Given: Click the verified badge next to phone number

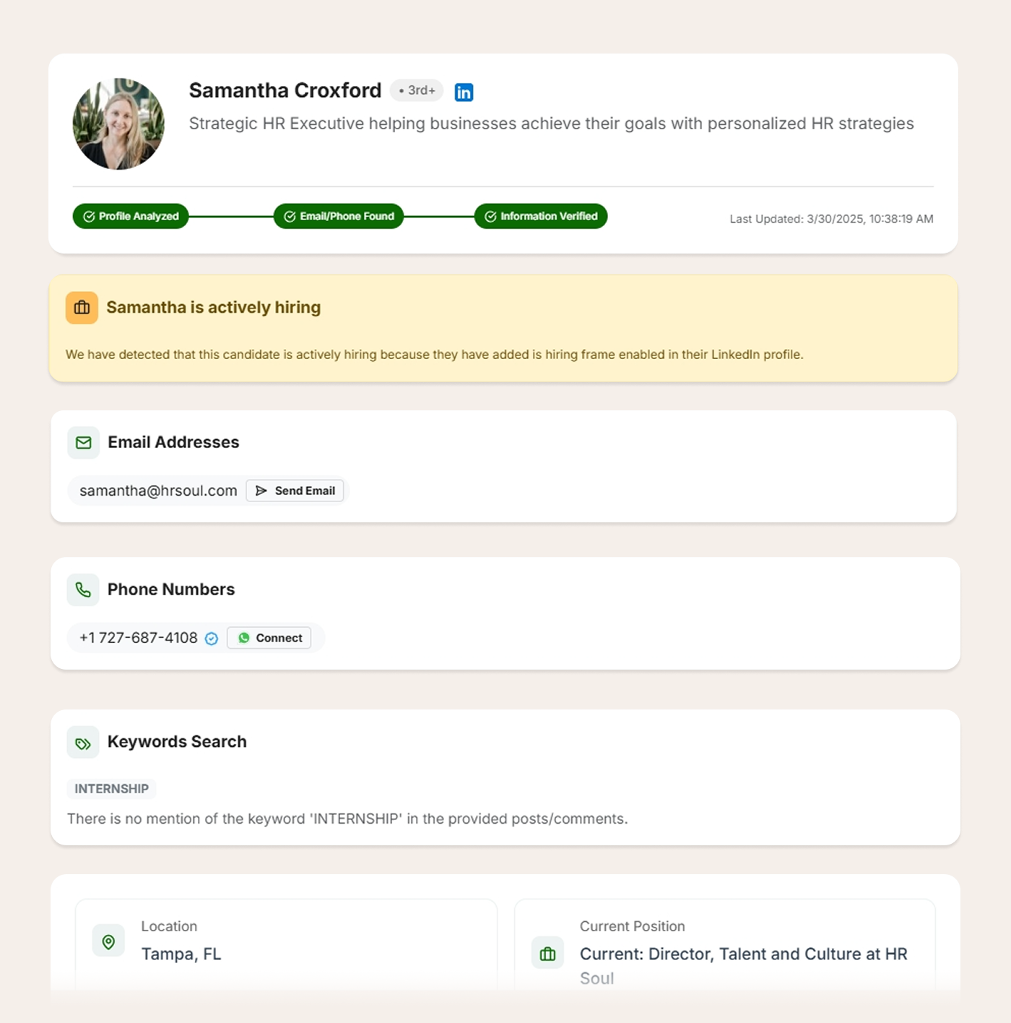Looking at the screenshot, I should 212,639.
